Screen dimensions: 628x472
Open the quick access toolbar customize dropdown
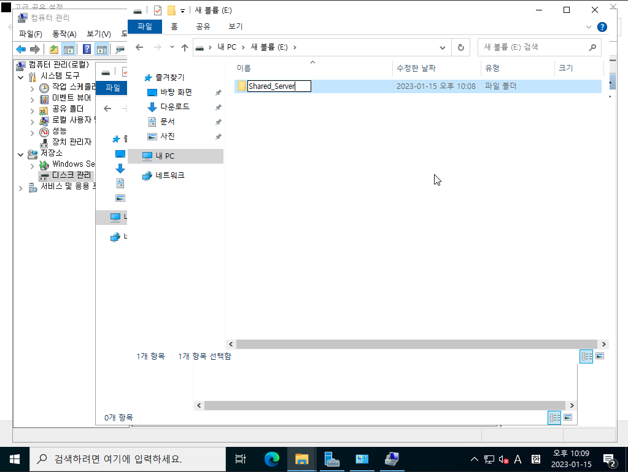182,11
